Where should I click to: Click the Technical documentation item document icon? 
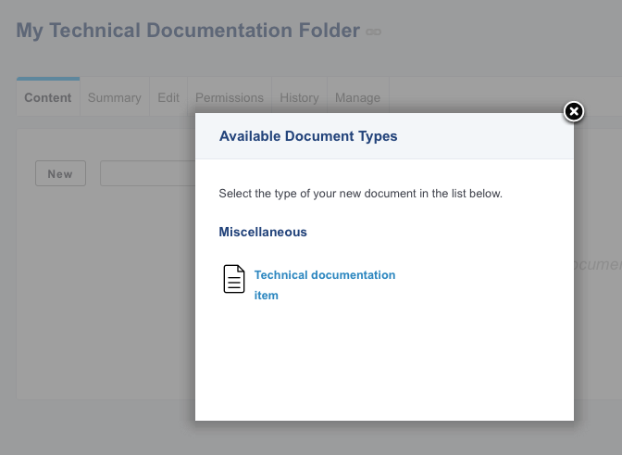point(234,279)
